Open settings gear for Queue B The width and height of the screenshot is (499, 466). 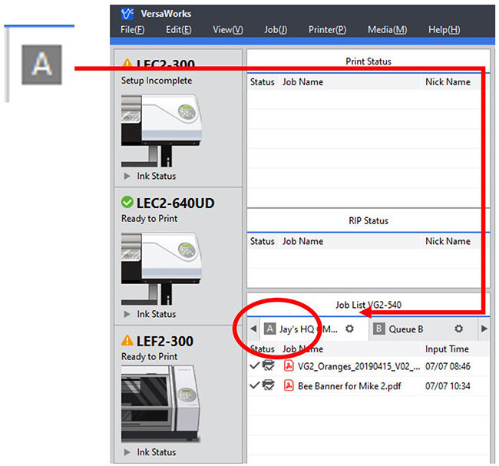(x=458, y=329)
